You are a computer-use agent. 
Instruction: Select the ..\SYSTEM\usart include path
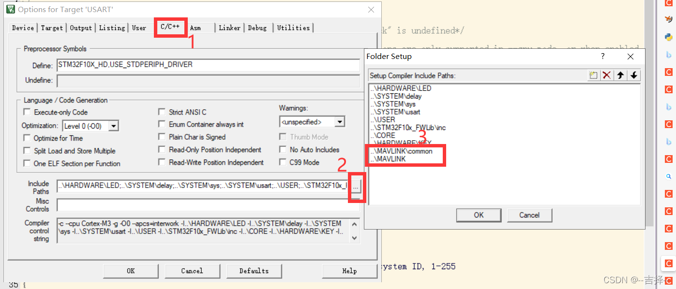click(395, 112)
